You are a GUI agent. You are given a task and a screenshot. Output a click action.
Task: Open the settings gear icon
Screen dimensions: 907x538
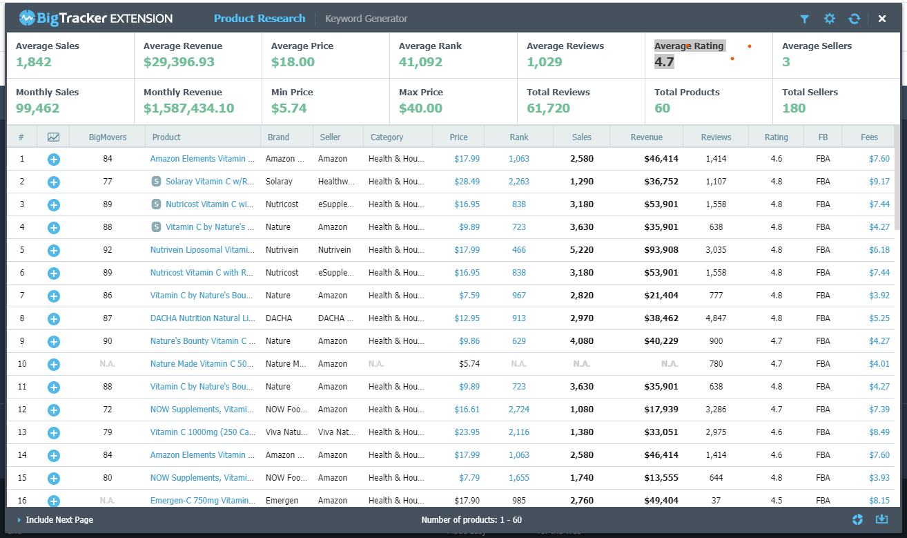830,19
